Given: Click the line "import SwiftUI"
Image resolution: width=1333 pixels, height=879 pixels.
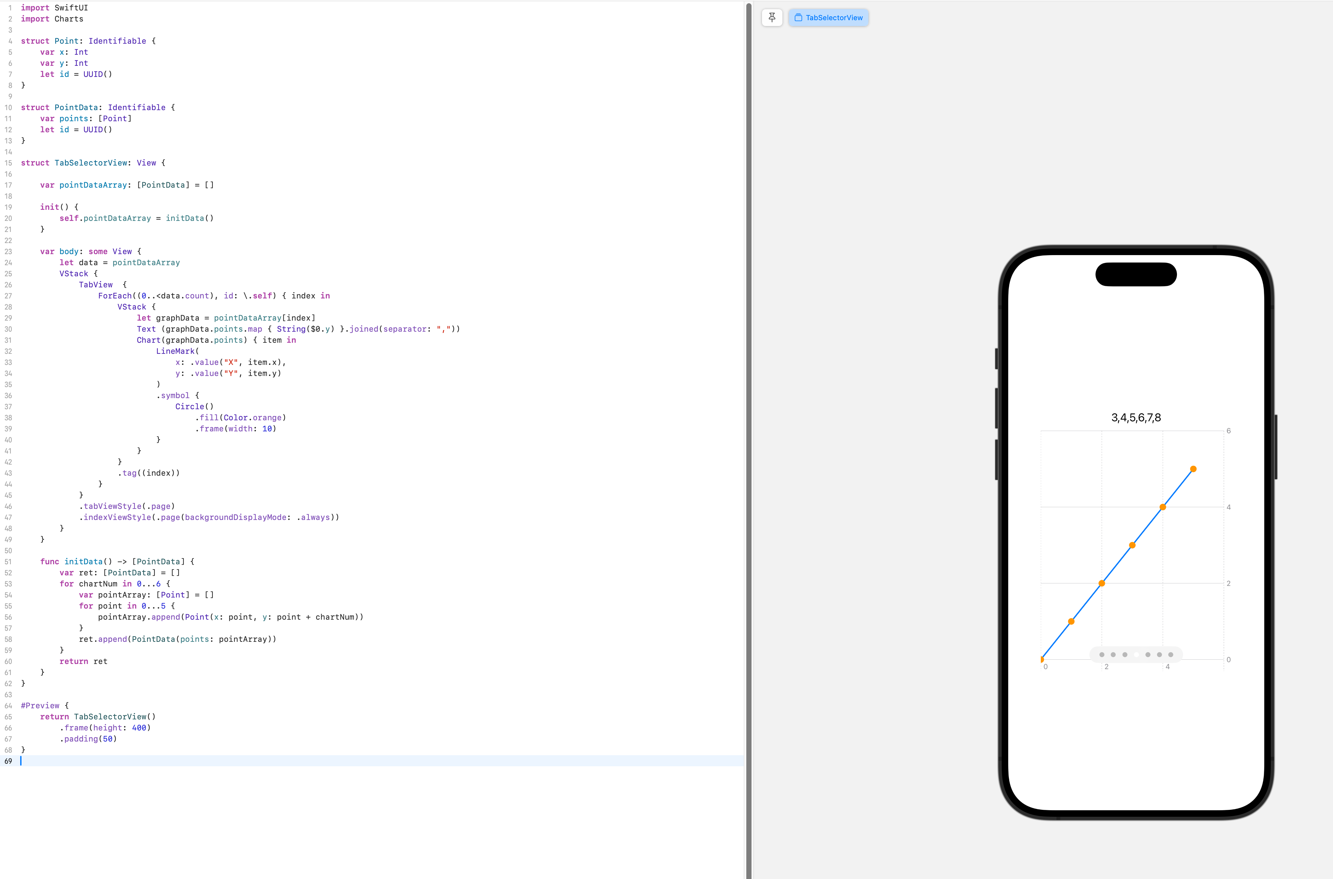Looking at the screenshot, I should tap(54, 8).
